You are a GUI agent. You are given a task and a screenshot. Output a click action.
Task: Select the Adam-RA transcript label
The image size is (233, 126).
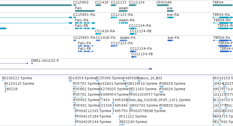(x=126, y=20)
